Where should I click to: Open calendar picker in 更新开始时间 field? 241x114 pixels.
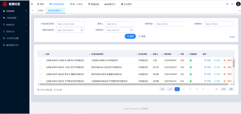82,30
